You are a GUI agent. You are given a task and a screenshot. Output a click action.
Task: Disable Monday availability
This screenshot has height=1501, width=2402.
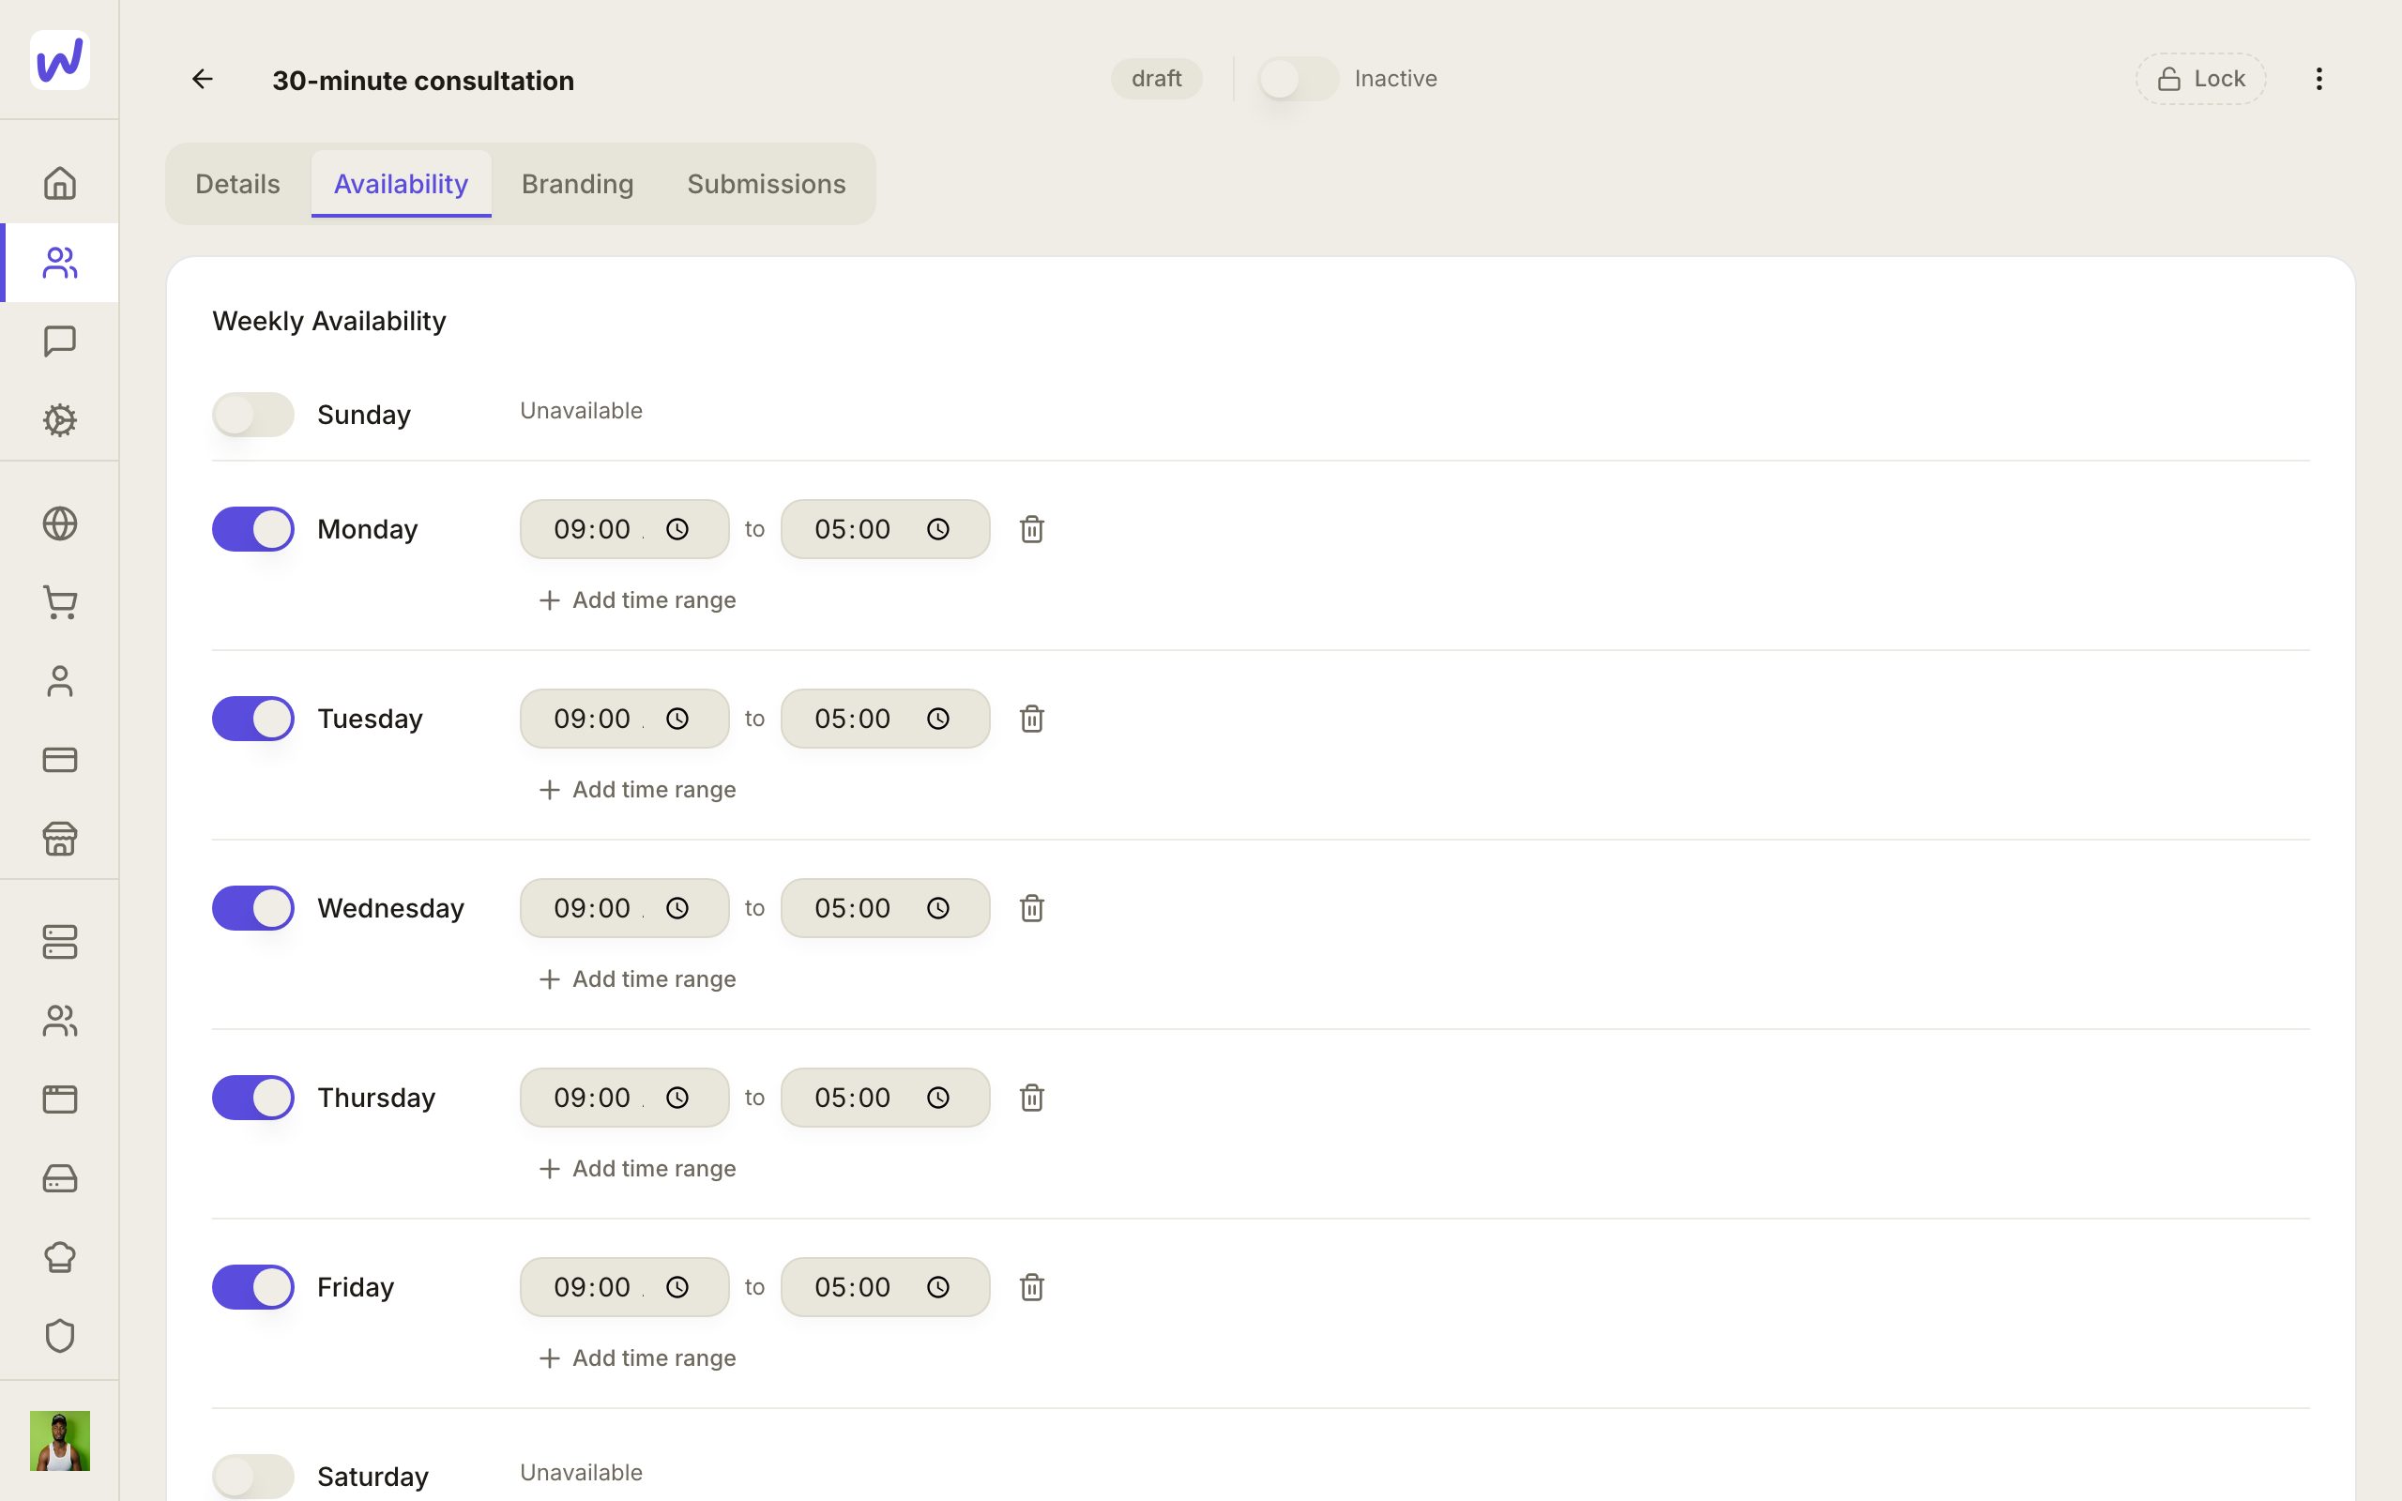point(253,529)
